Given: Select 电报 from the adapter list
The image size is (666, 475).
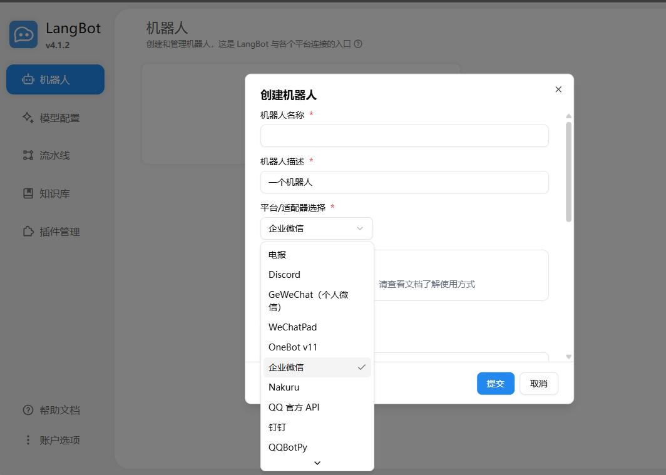Looking at the screenshot, I should (x=317, y=255).
